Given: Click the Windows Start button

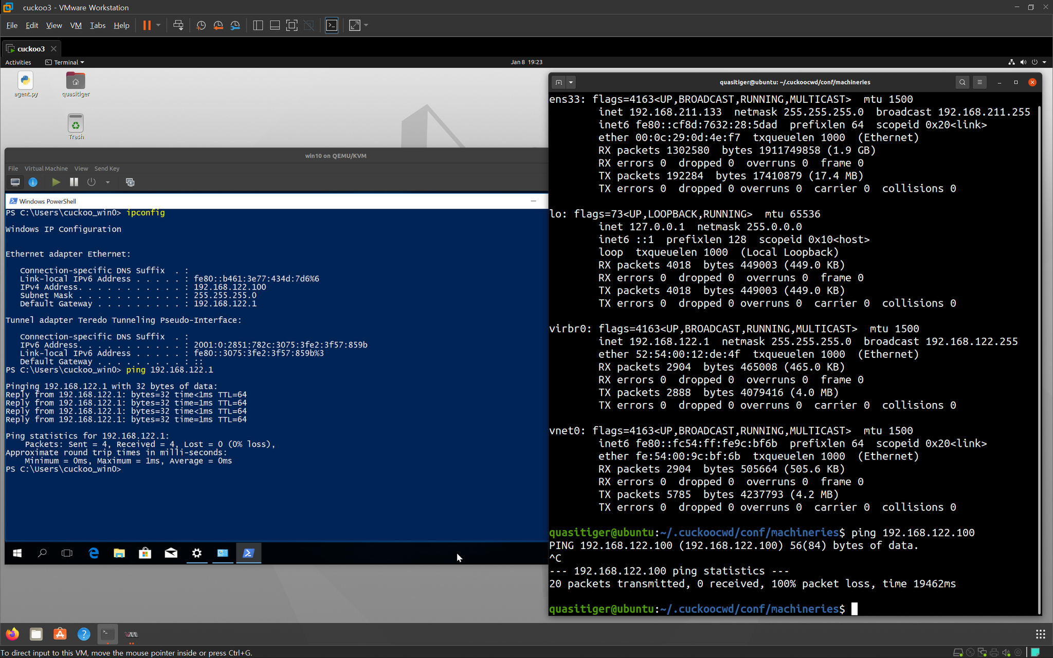Looking at the screenshot, I should point(17,553).
